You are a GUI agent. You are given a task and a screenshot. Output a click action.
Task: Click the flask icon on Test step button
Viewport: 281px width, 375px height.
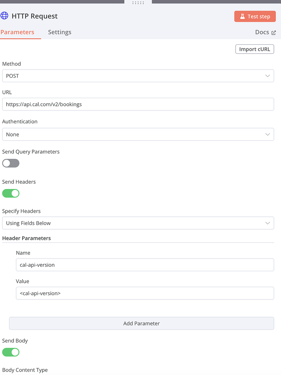click(243, 17)
